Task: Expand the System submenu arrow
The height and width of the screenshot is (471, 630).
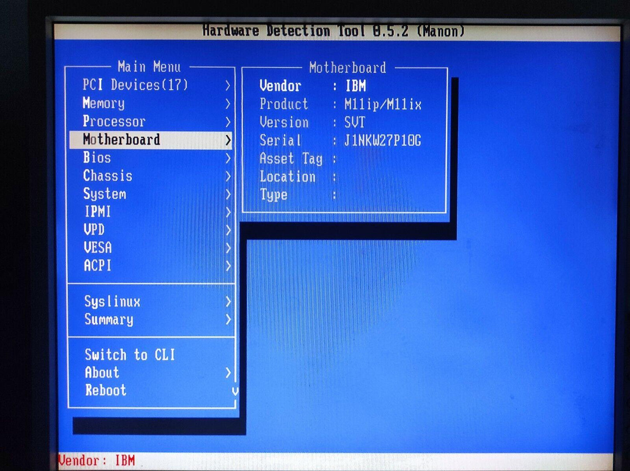Action: [228, 194]
